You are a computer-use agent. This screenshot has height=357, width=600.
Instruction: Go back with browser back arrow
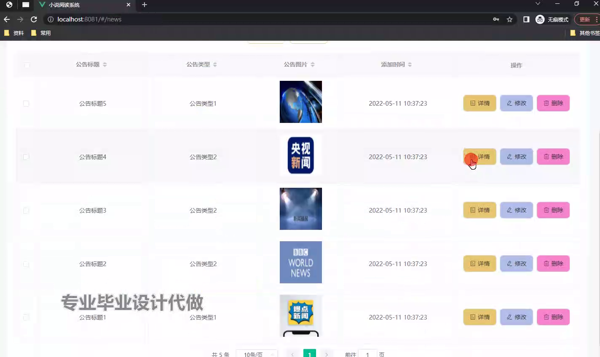(x=7, y=19)
